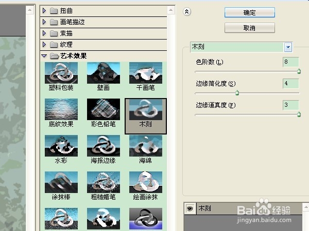Click filter list scrollbar up arrow
309x231 pixels.
pyautogui.click(x=171, y=10)
